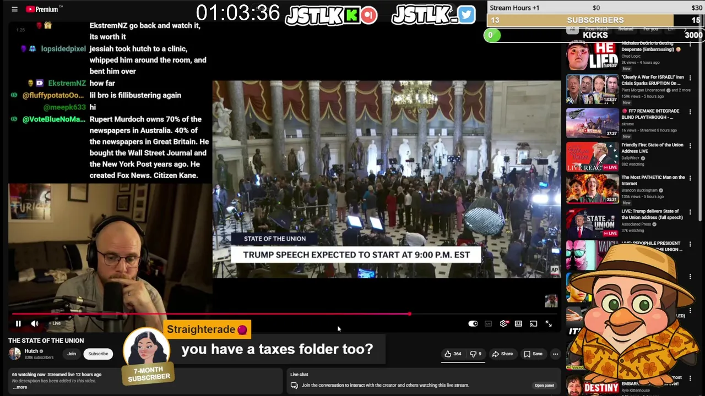This screenshot has width=705, height=396.
Task: Open 'LIVE: Trump delivers State of Union' title
Action: point(652,215)
